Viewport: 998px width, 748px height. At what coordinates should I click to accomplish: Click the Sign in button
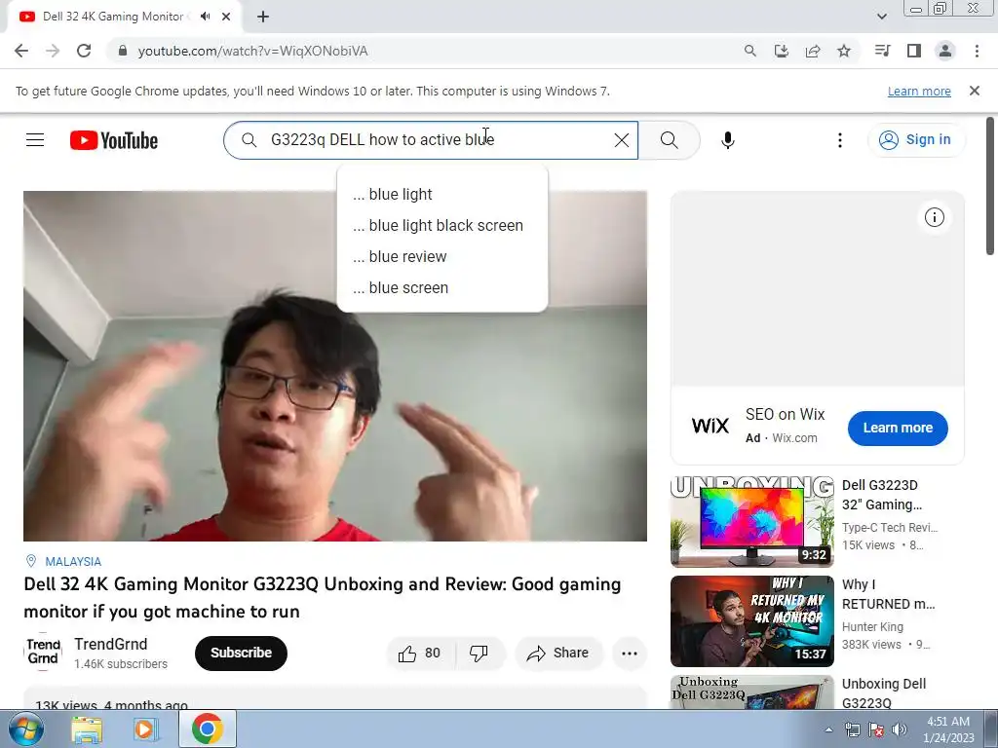pyautogui.click(x=916, y=140)
